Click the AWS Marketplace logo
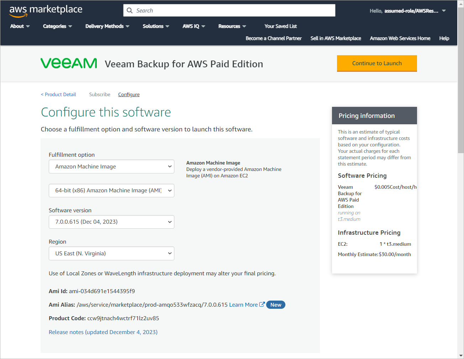Screen dimensions: 464x359 click(46, 11)
